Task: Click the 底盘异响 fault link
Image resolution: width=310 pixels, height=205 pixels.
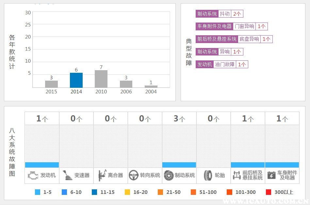Action: click(x=249, y=39)
